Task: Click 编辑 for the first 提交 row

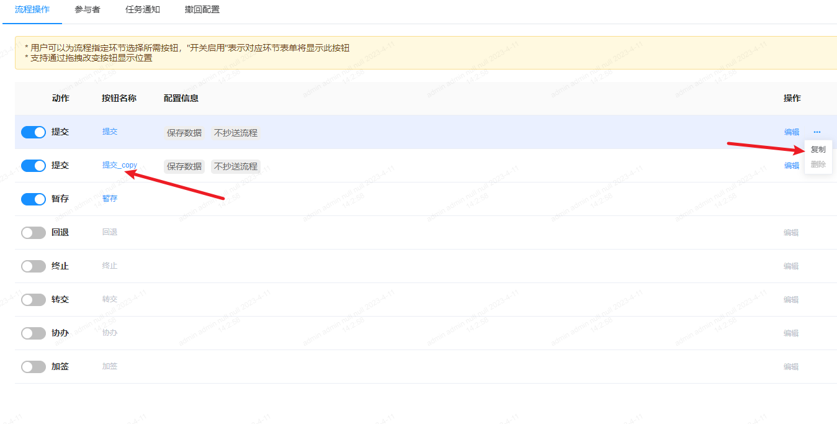Action: (x=791, y=132)
